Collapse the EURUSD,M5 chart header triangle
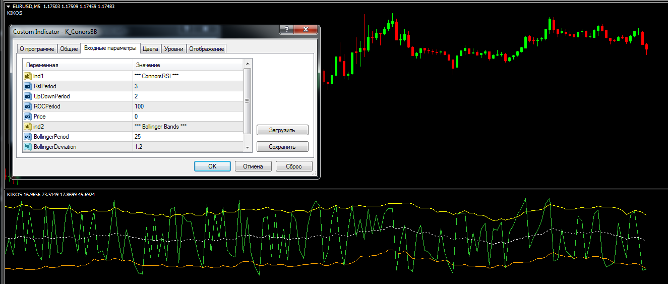This screenshot has width=668, height=284. tap(8, 6)
